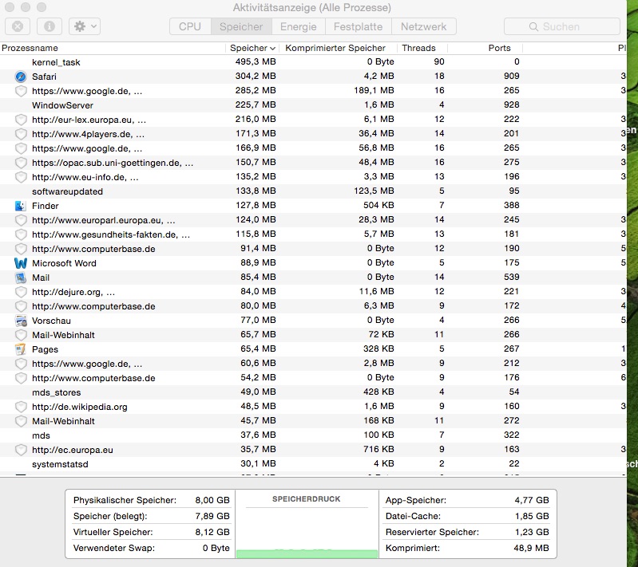Switch to the Festplatte tab
Screen dimensions: 638x567
click(358, 26)
